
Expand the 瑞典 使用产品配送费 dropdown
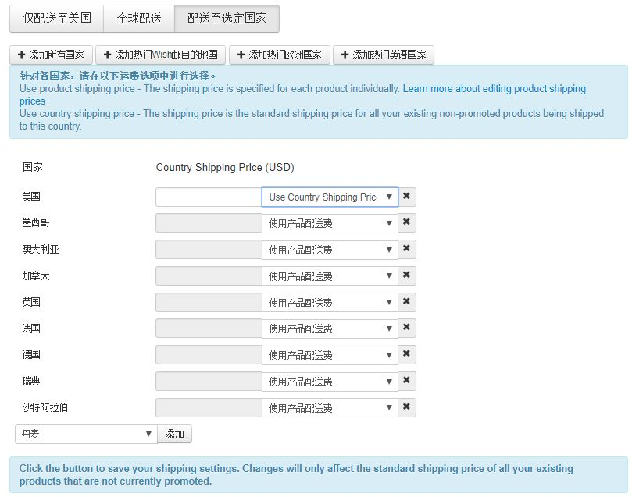[330, 382]
